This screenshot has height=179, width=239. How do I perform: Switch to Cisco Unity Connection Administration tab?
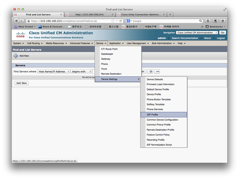click(x=141, y=14)
